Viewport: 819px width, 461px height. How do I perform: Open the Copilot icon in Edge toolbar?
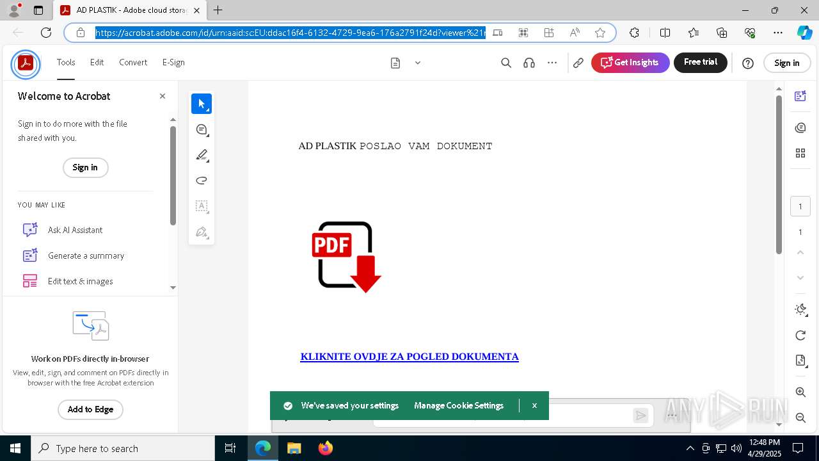804,33
